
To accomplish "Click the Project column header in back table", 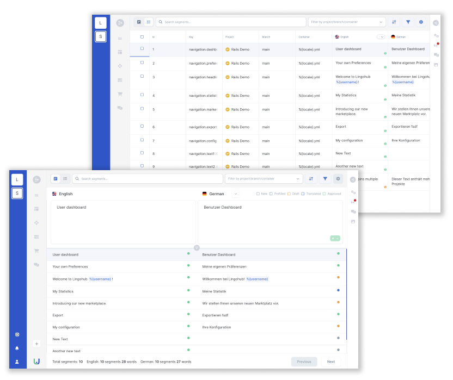I will point(229,37).
